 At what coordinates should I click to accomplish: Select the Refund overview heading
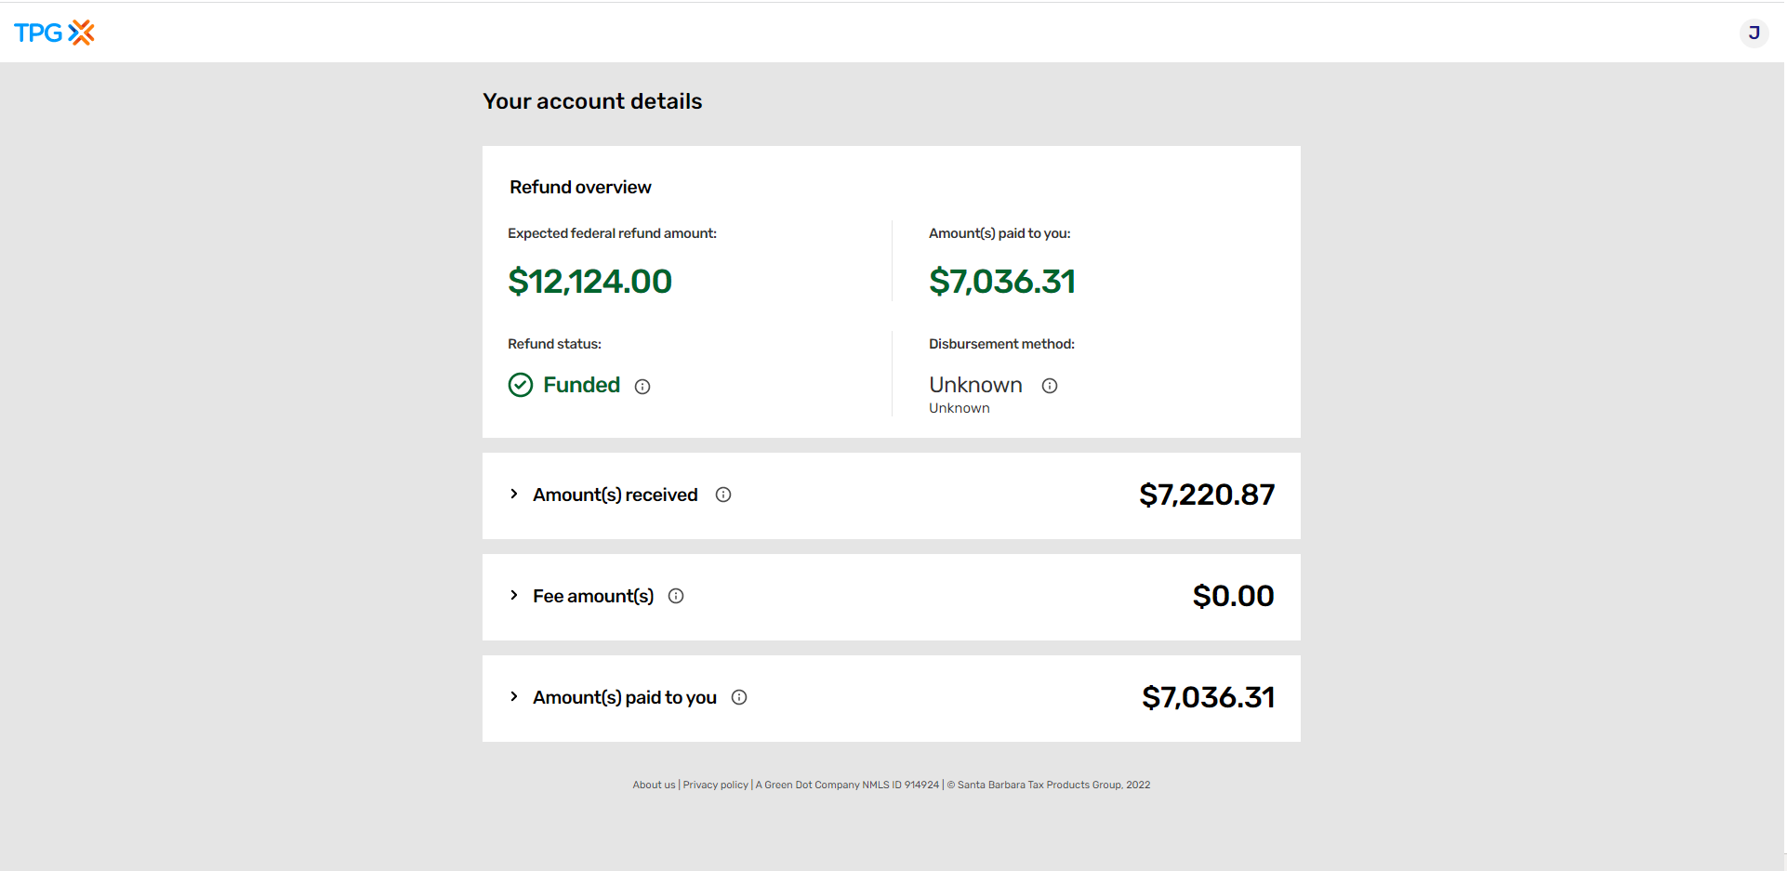[580, 187]
